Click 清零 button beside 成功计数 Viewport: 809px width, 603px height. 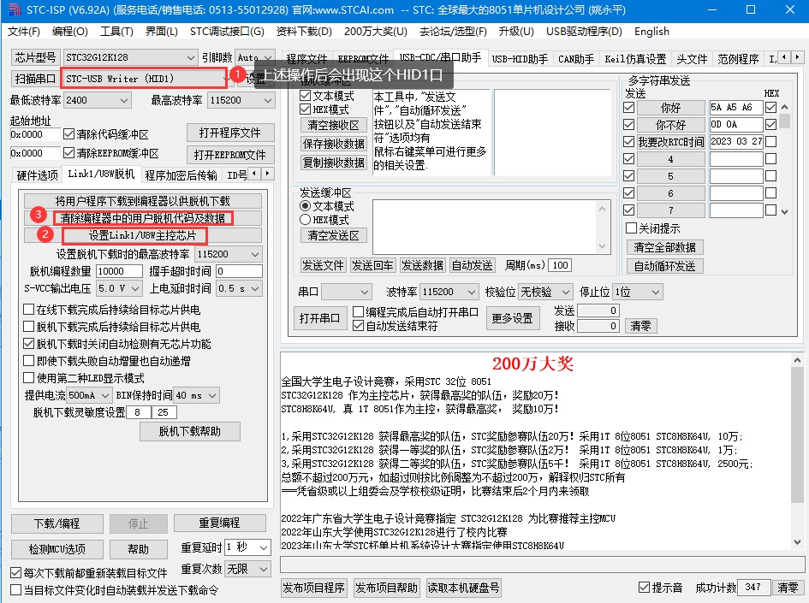788,588
